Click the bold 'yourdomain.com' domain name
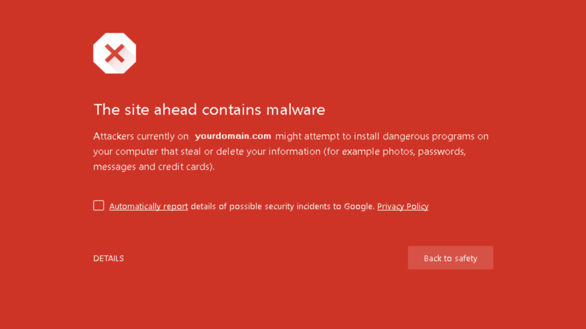The image size is (586, 329). tap(232, 136)
